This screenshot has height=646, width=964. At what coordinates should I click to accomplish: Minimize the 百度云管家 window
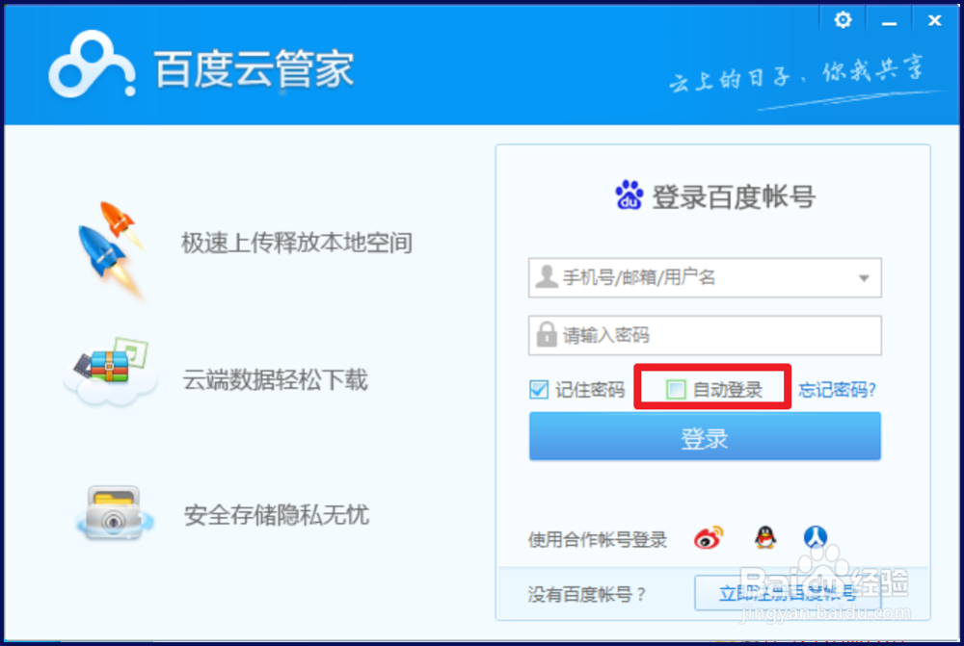(x=889, y=22)
